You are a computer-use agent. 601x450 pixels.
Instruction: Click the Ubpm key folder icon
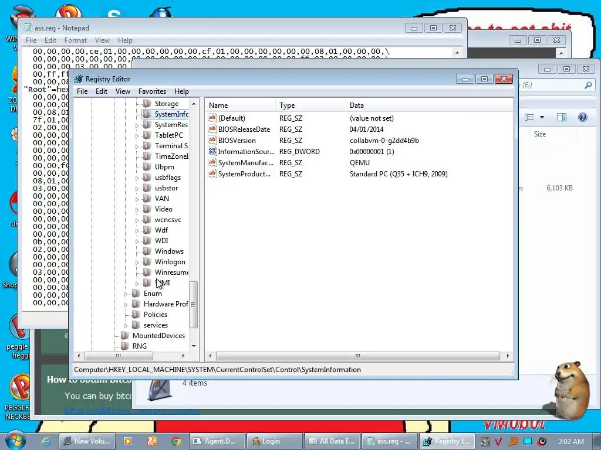[x=147, y=167]
